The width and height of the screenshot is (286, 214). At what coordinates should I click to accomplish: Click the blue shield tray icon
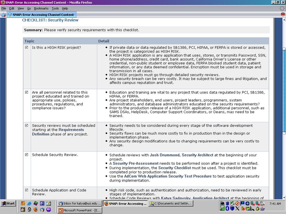(232, 209)
